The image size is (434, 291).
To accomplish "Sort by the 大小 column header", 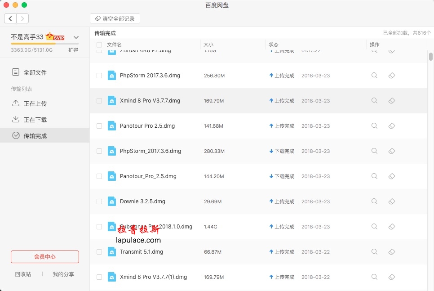I will click(x=208, y=45).
